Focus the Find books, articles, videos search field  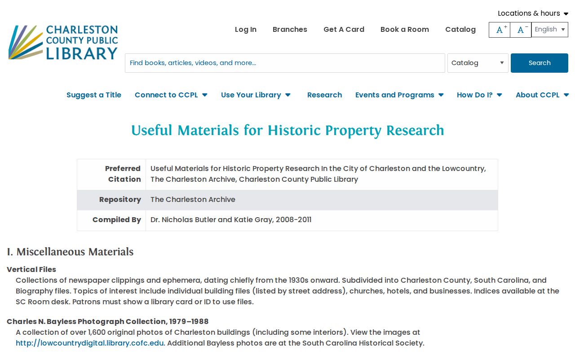point(285,63)
